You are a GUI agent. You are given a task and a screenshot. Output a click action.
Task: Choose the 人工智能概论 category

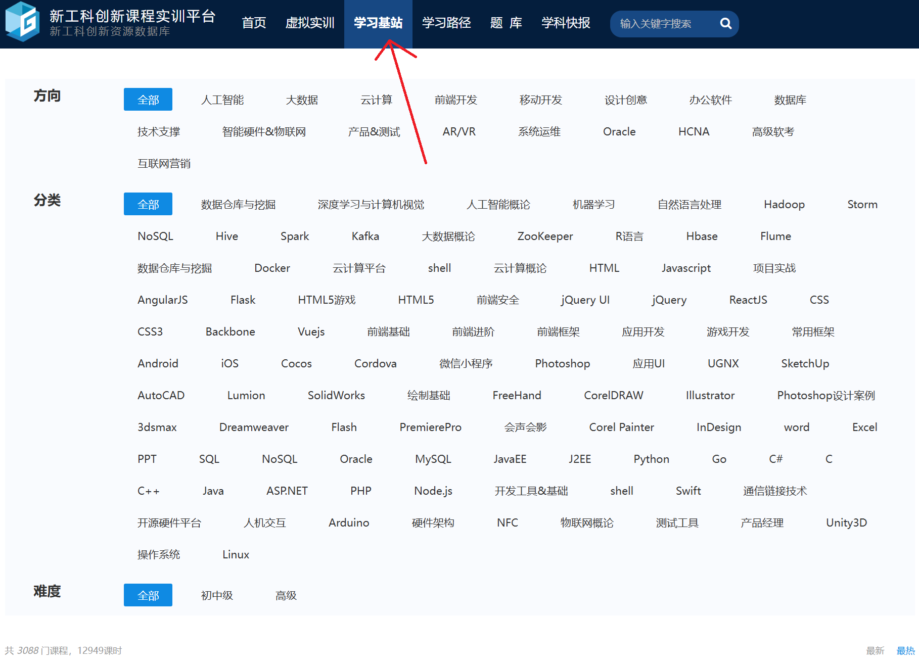(498, 204)
